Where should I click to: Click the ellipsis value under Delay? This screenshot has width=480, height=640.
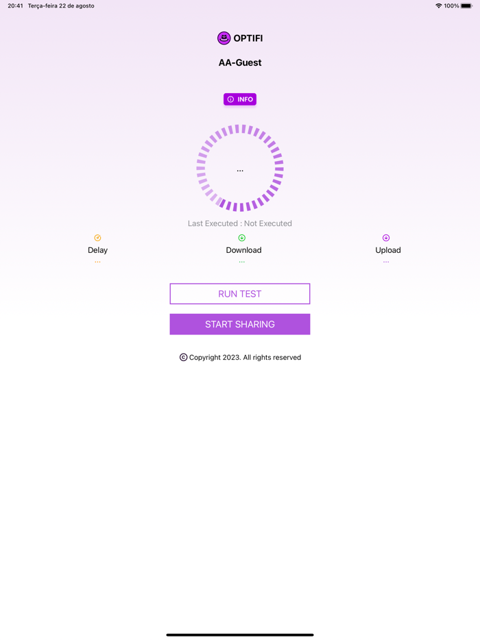point(97,261)
